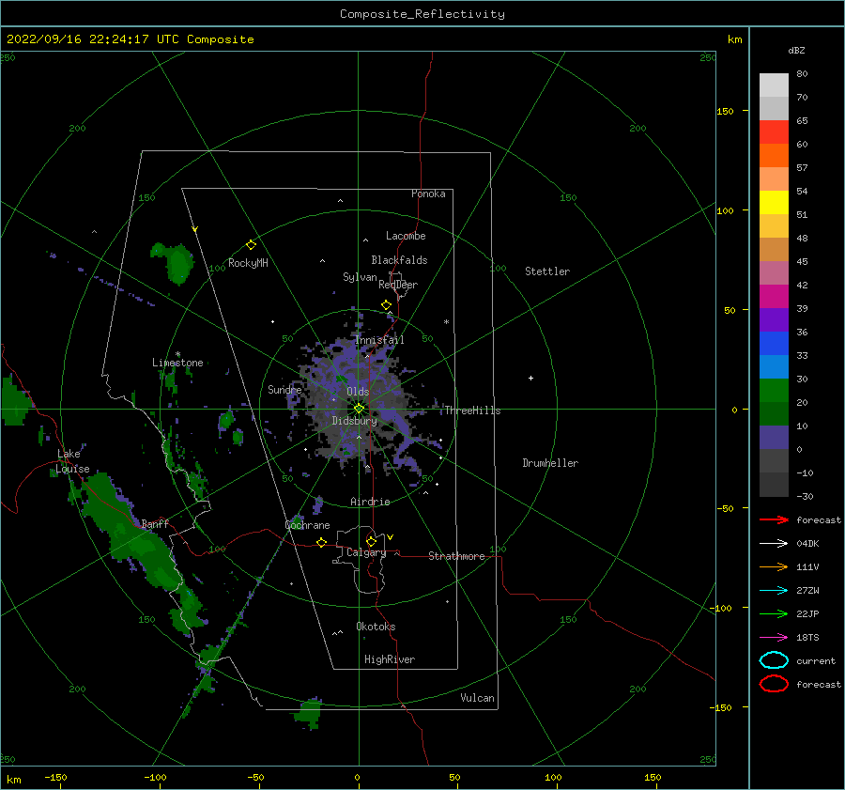Click the Banff label

tap(155, 523)
